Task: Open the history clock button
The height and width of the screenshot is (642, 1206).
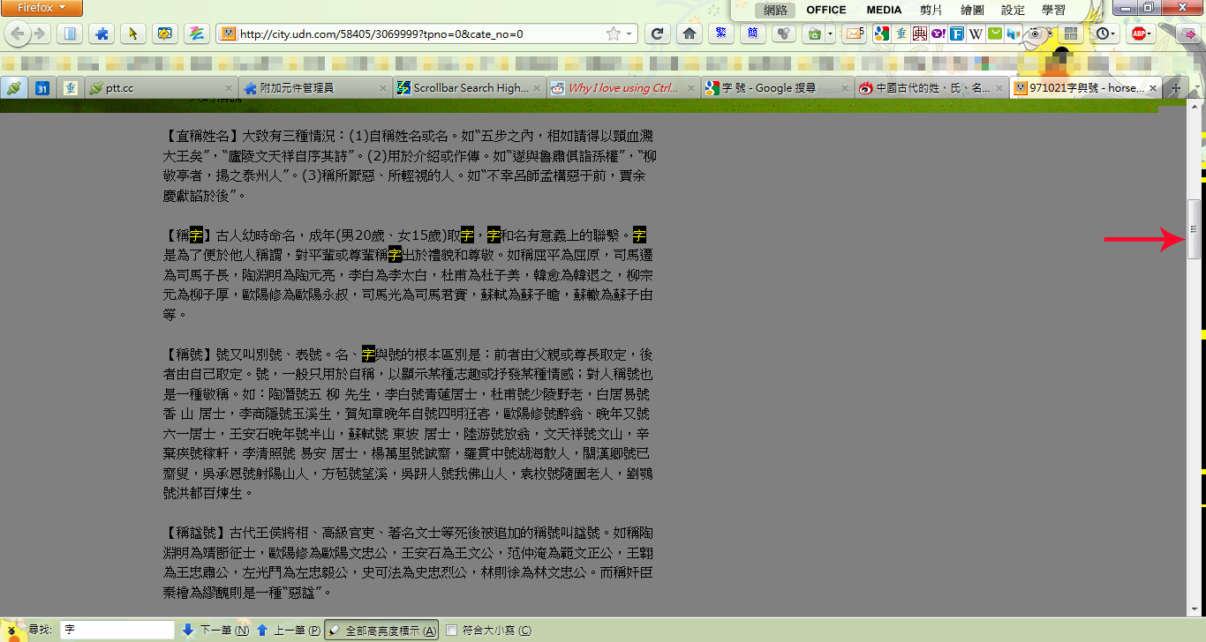Action: click(1103, 34)
